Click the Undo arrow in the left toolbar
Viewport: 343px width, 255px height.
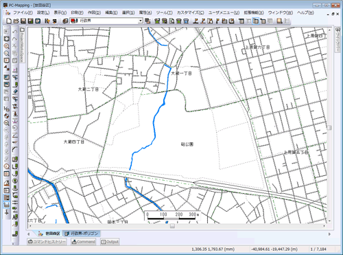pos(15,32)
